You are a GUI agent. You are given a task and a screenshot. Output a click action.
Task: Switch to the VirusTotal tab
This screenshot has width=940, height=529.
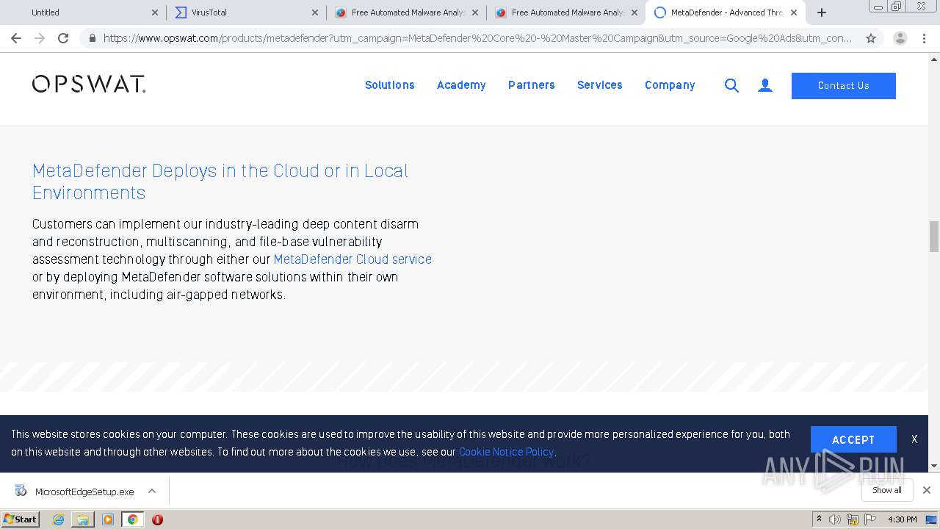246,12
